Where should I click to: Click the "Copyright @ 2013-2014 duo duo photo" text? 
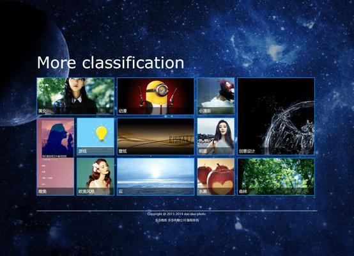coord(176,214)
